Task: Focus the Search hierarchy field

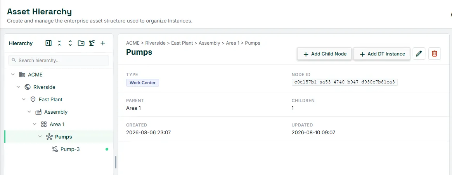Action: point(59,61)
